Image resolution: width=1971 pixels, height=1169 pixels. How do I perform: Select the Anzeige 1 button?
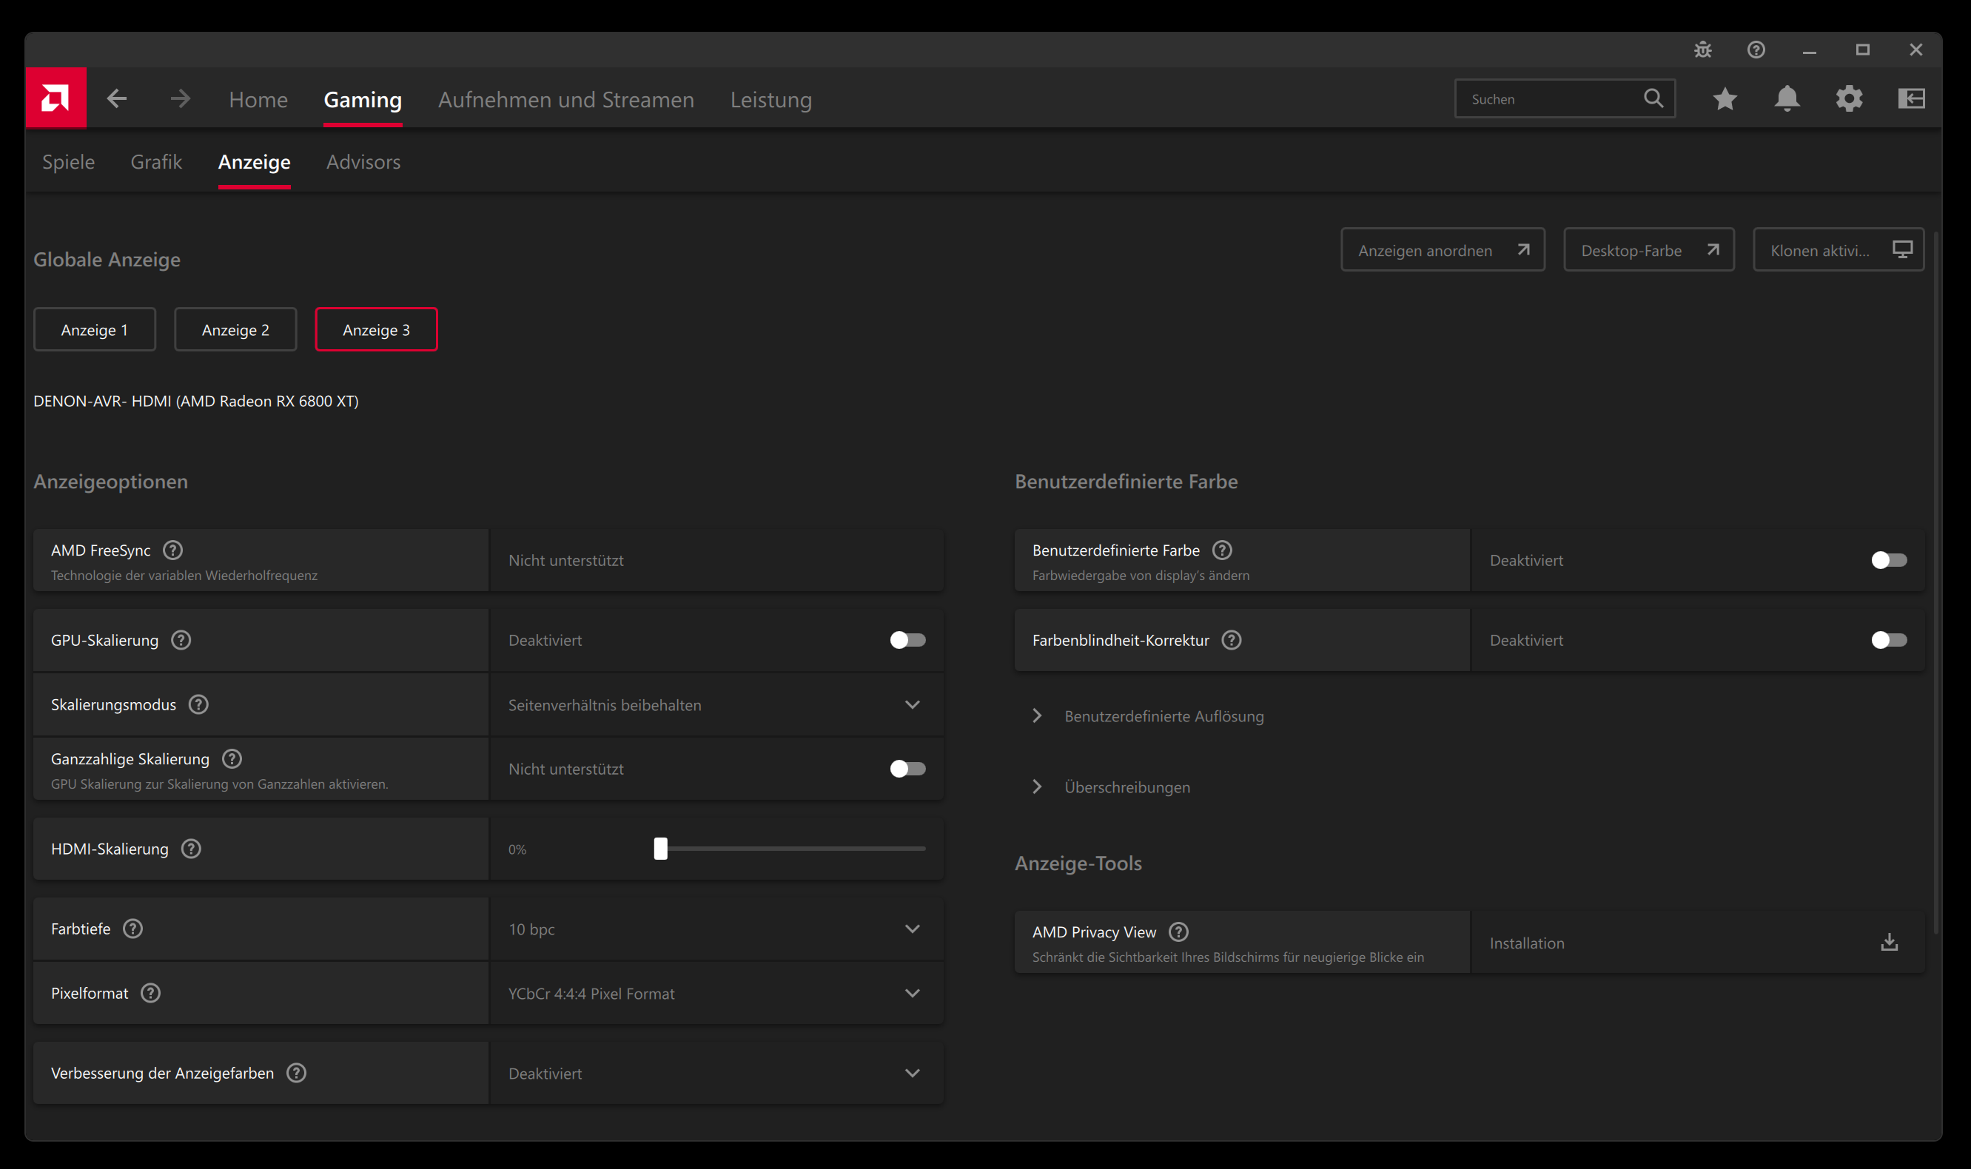click(x=95, y=329)
